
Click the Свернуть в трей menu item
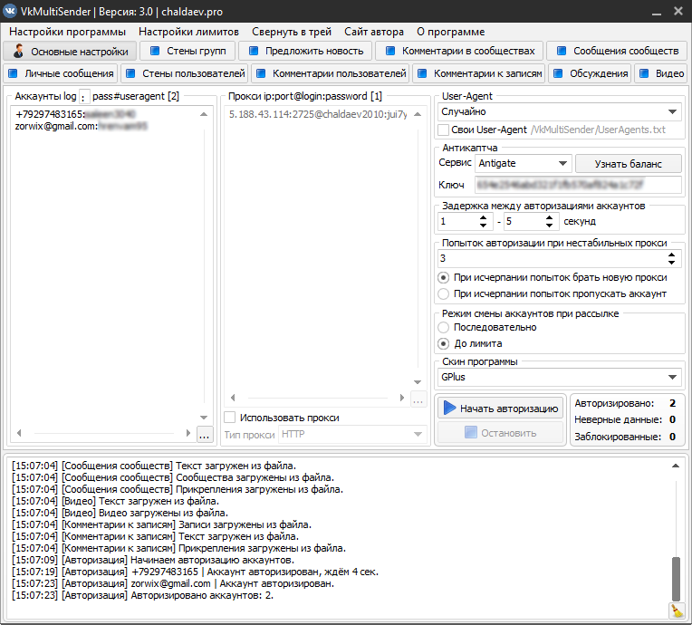click(x=292, y=32)
